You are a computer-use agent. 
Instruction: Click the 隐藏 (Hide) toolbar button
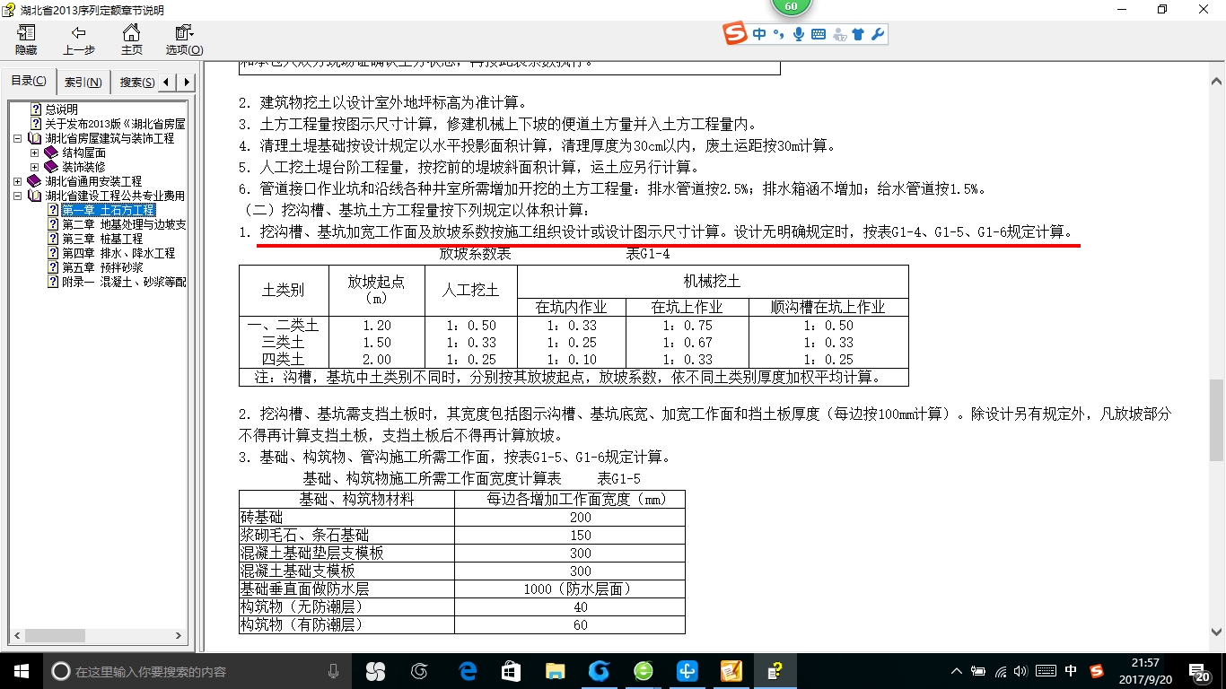[26, 40]
